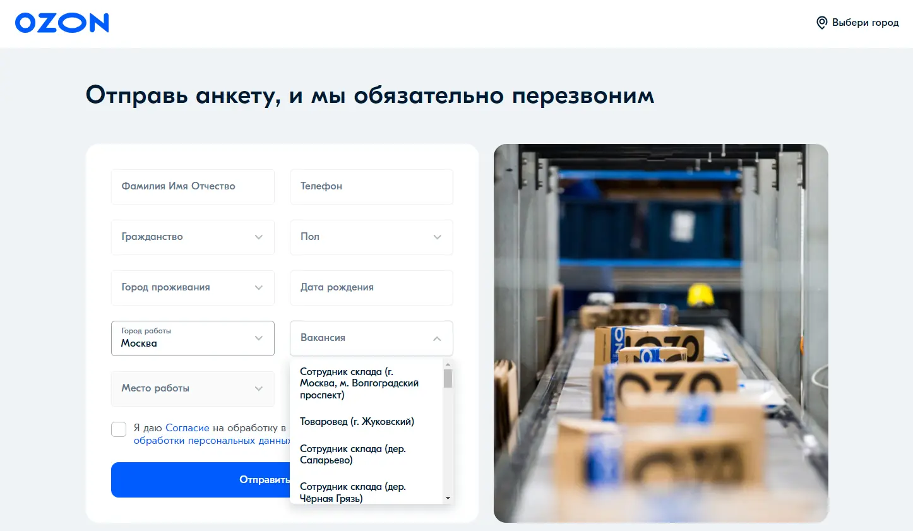Viewport: 913px width, 531px height.
Task: Choose Сотрудник склада (дер. Чёрная Грязь)
Action: [x=366, y=492]
